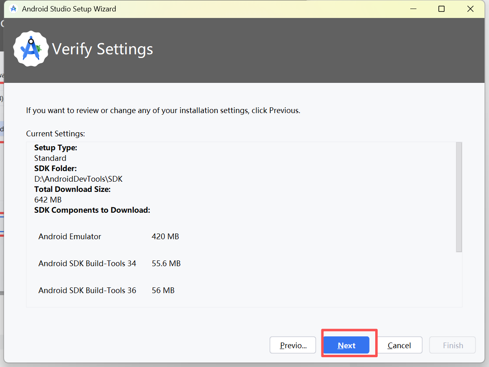This screenshot has width=489, height=367.
Task: Select Android SDK Build-Tools 36 row
Action: point(106,291)
